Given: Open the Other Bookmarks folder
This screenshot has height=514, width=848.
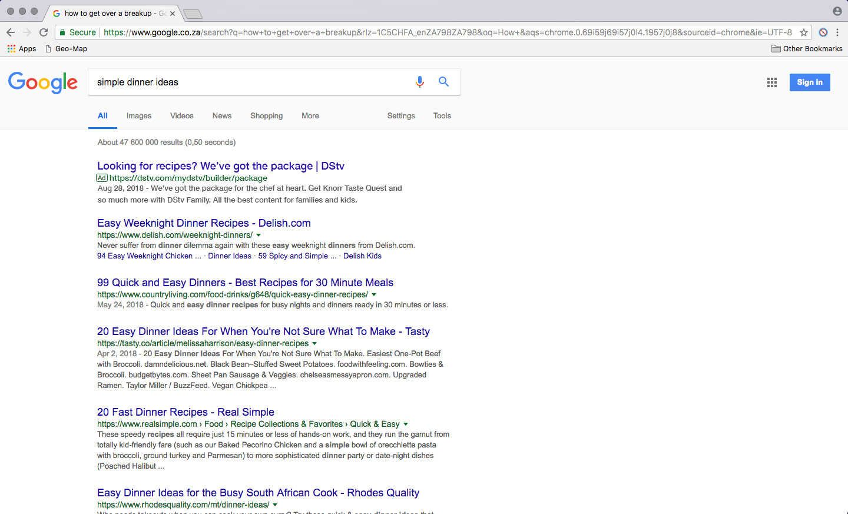Looking at the screenshot, I should click(x=807, y=49).
